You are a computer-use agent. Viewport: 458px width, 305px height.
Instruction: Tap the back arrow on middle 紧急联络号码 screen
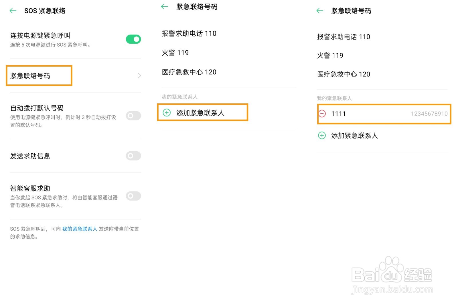pyautogui.click(x=164, y=7)
